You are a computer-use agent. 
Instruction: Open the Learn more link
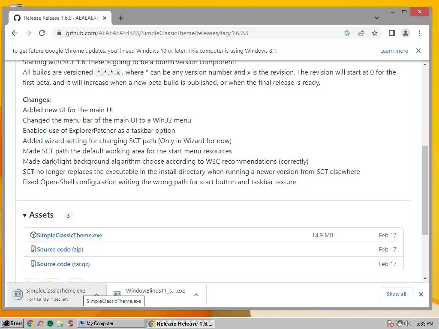coord(394,51)
